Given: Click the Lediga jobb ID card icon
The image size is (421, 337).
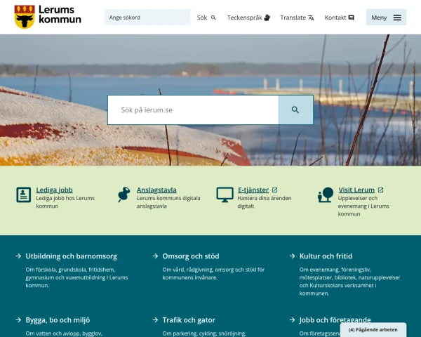Looking at the screenshot, I should pyautogui.click(x=24, y=194).
